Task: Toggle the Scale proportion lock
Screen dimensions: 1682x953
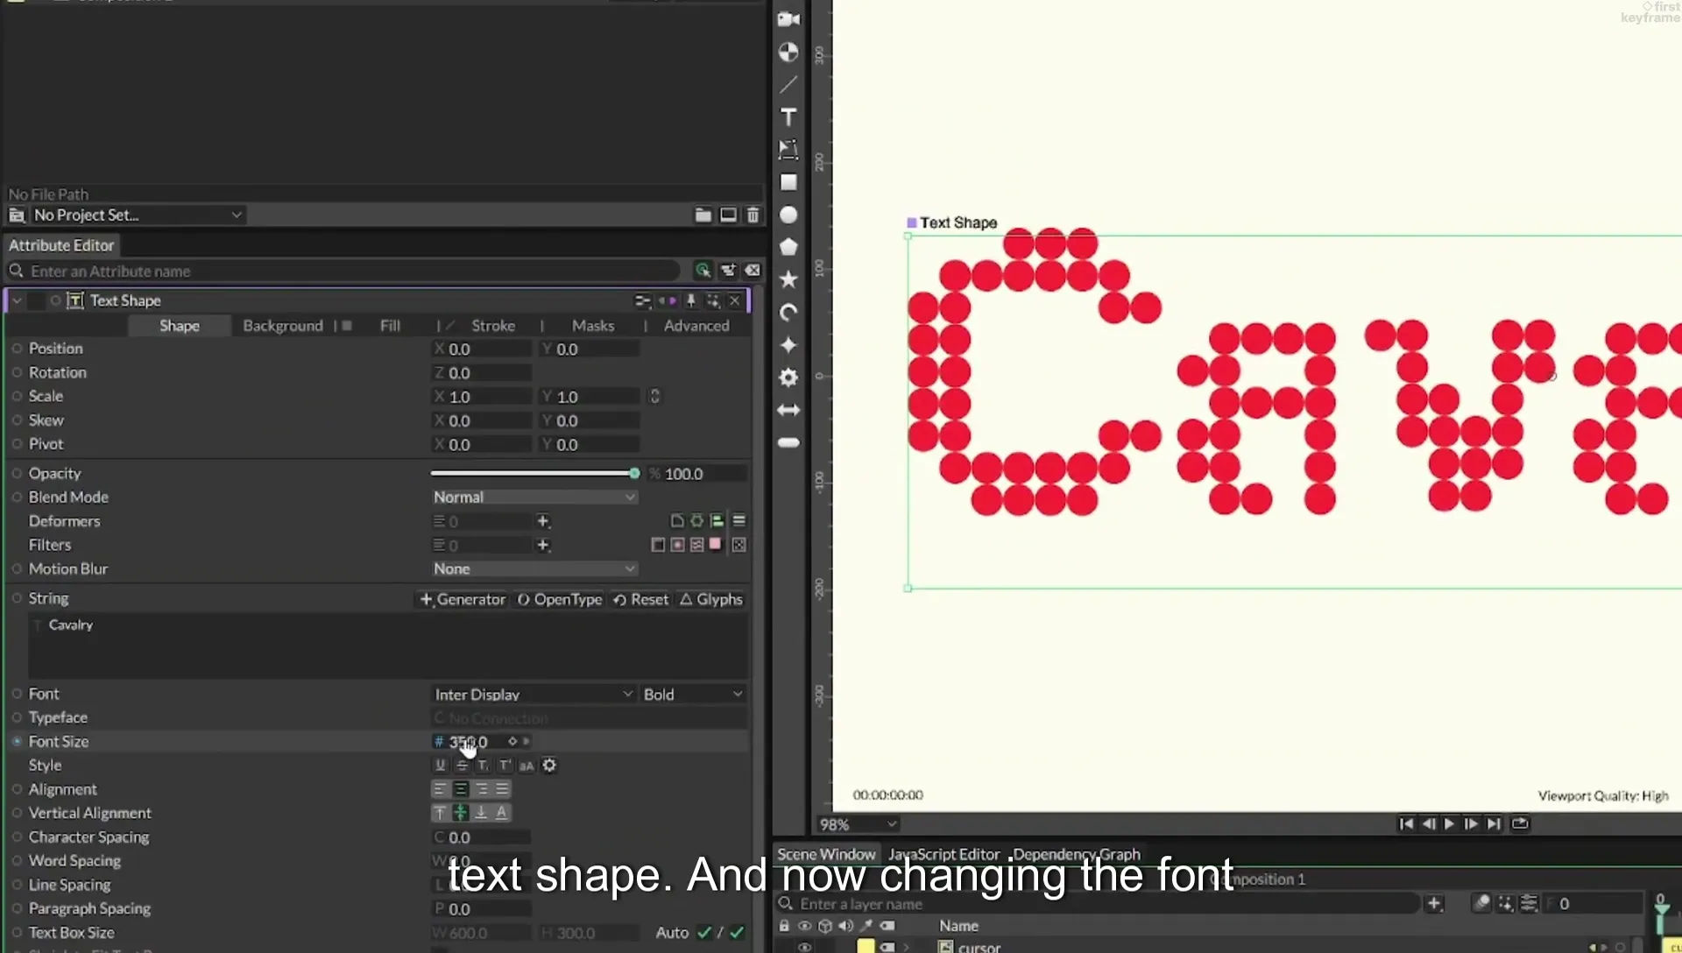Action: (x=654, y=396)
